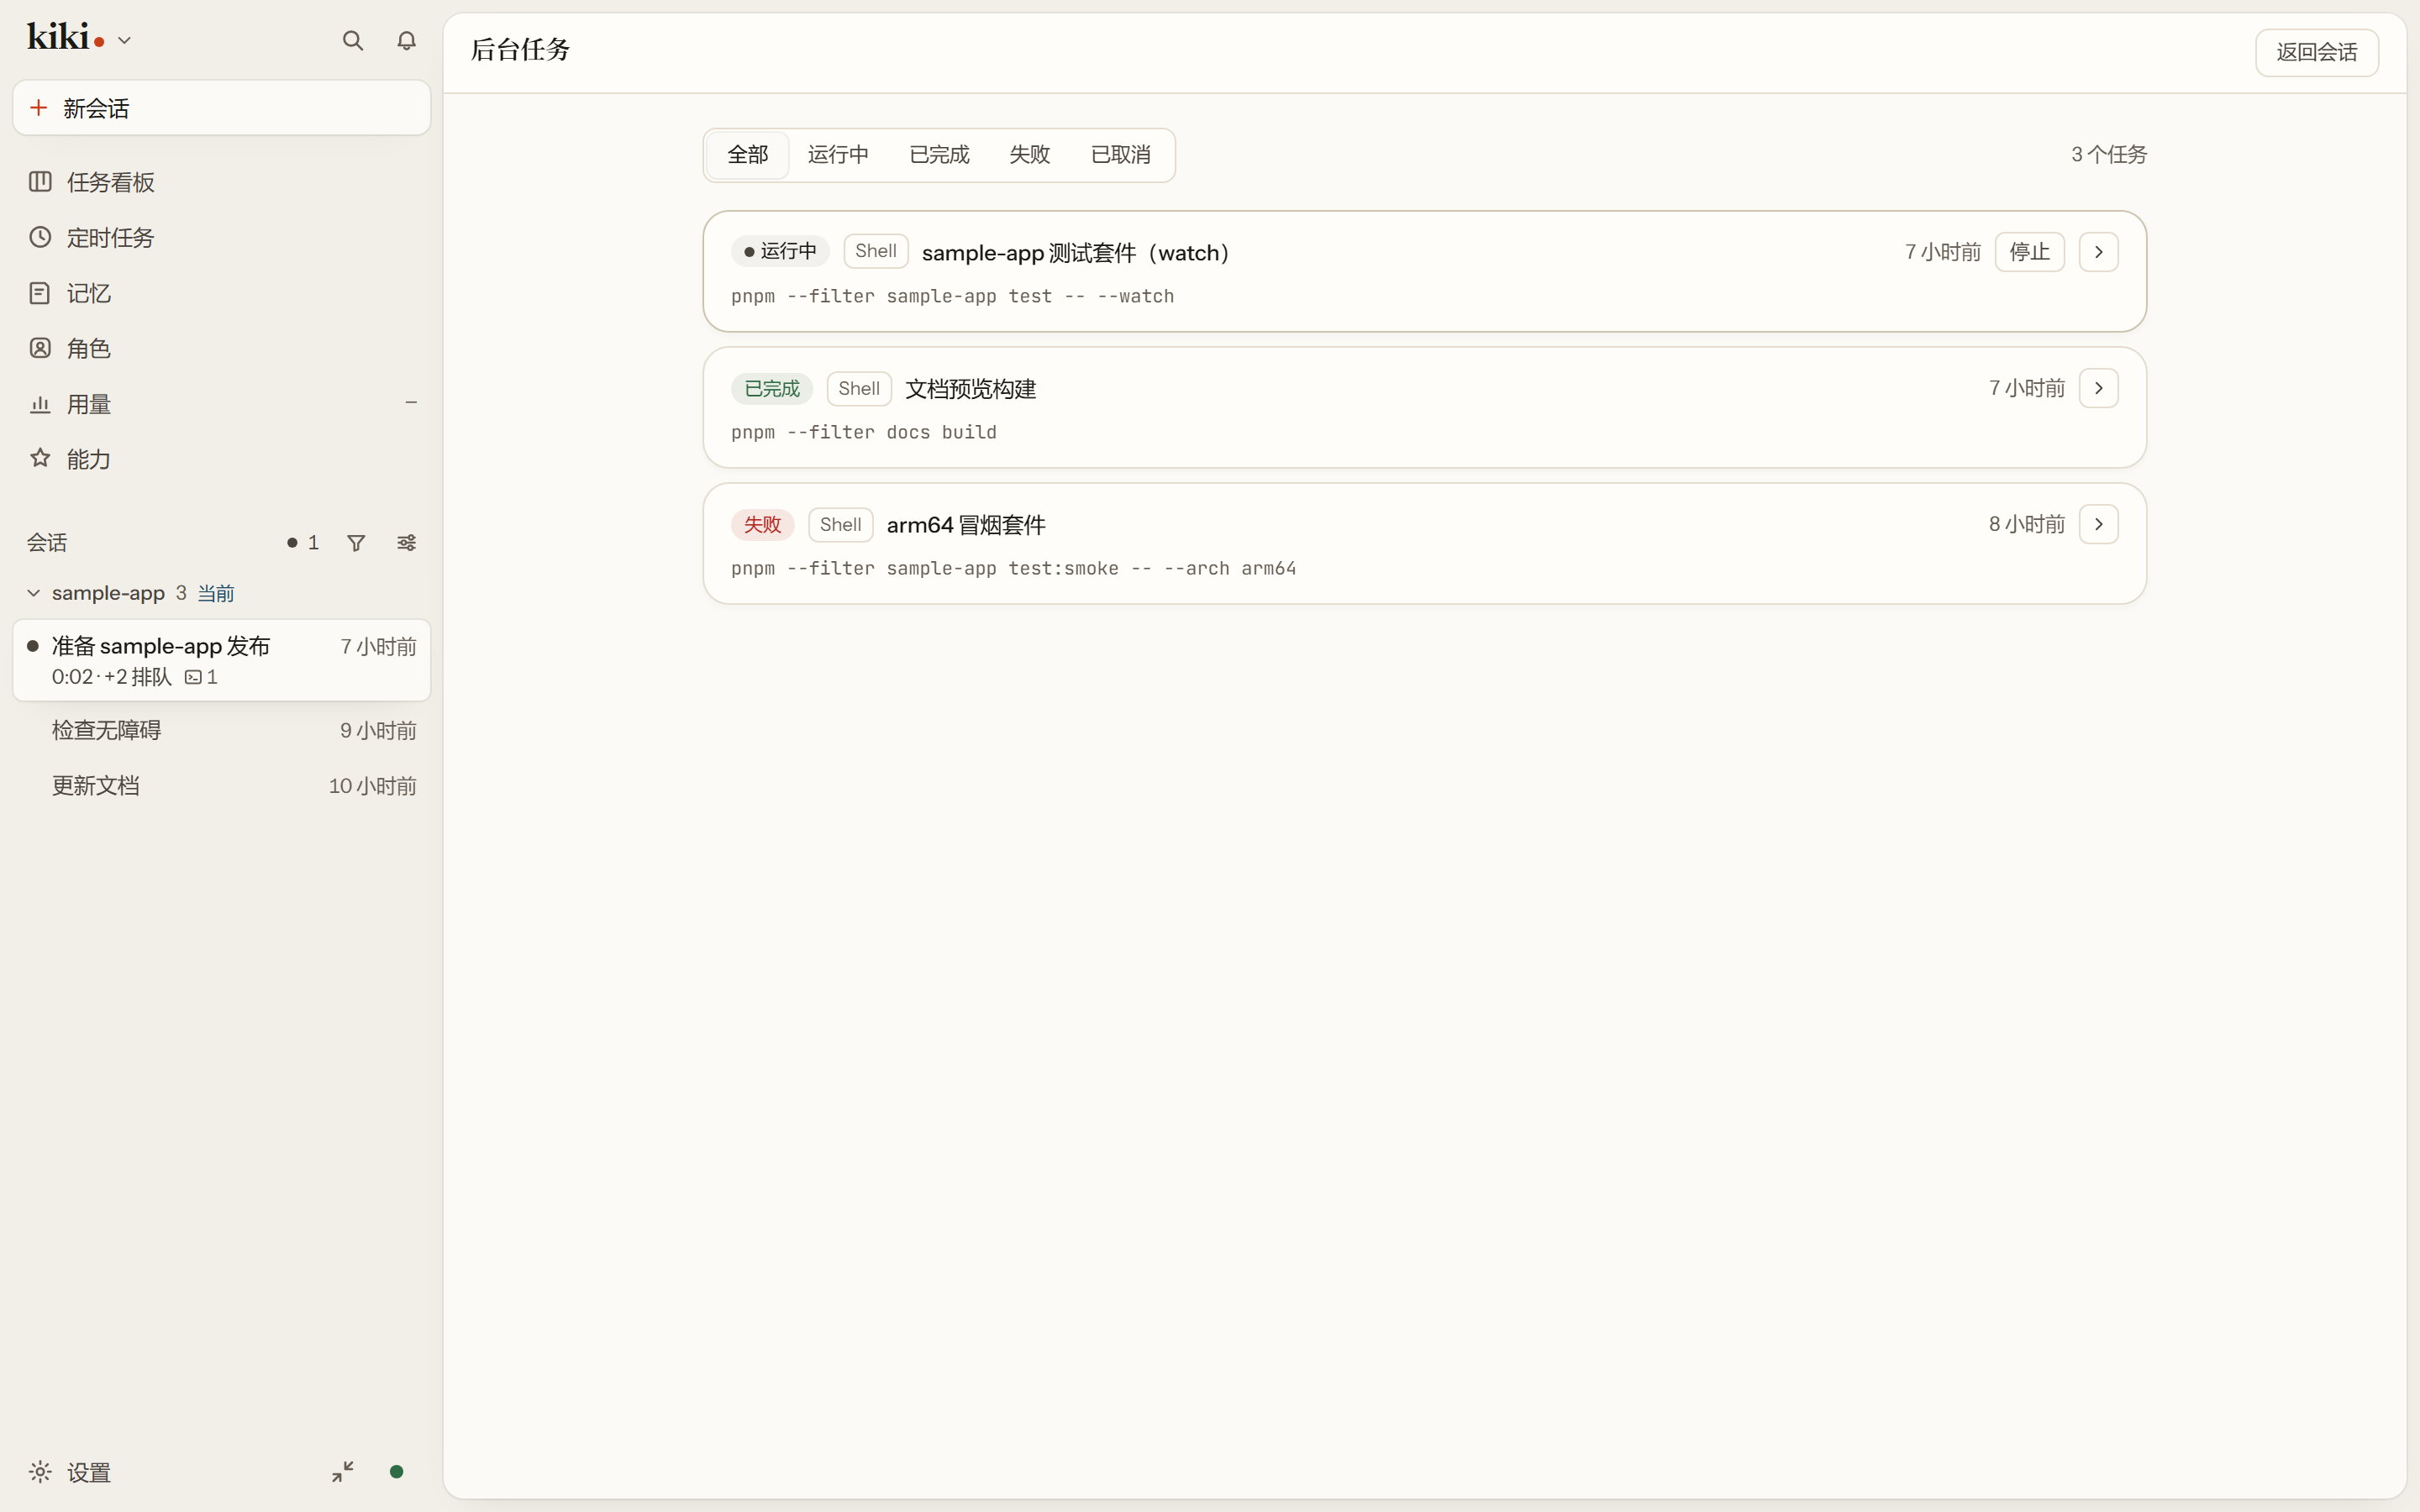Click the session filter funnel icon
The image size is (2420, 1512).
click(x=356, y=543)
